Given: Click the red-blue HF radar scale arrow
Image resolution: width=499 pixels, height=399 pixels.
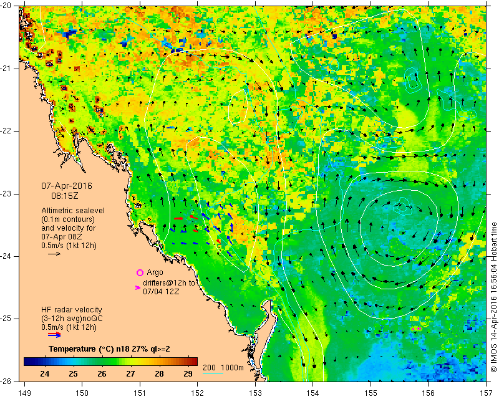Looking at the screenshot, I should [x=54, y=334].
